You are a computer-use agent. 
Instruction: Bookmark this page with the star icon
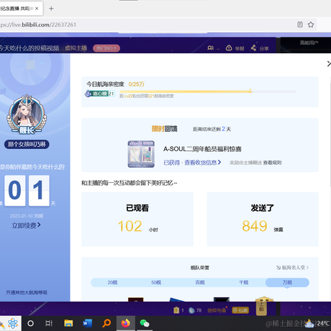click(x=311, y=24)
